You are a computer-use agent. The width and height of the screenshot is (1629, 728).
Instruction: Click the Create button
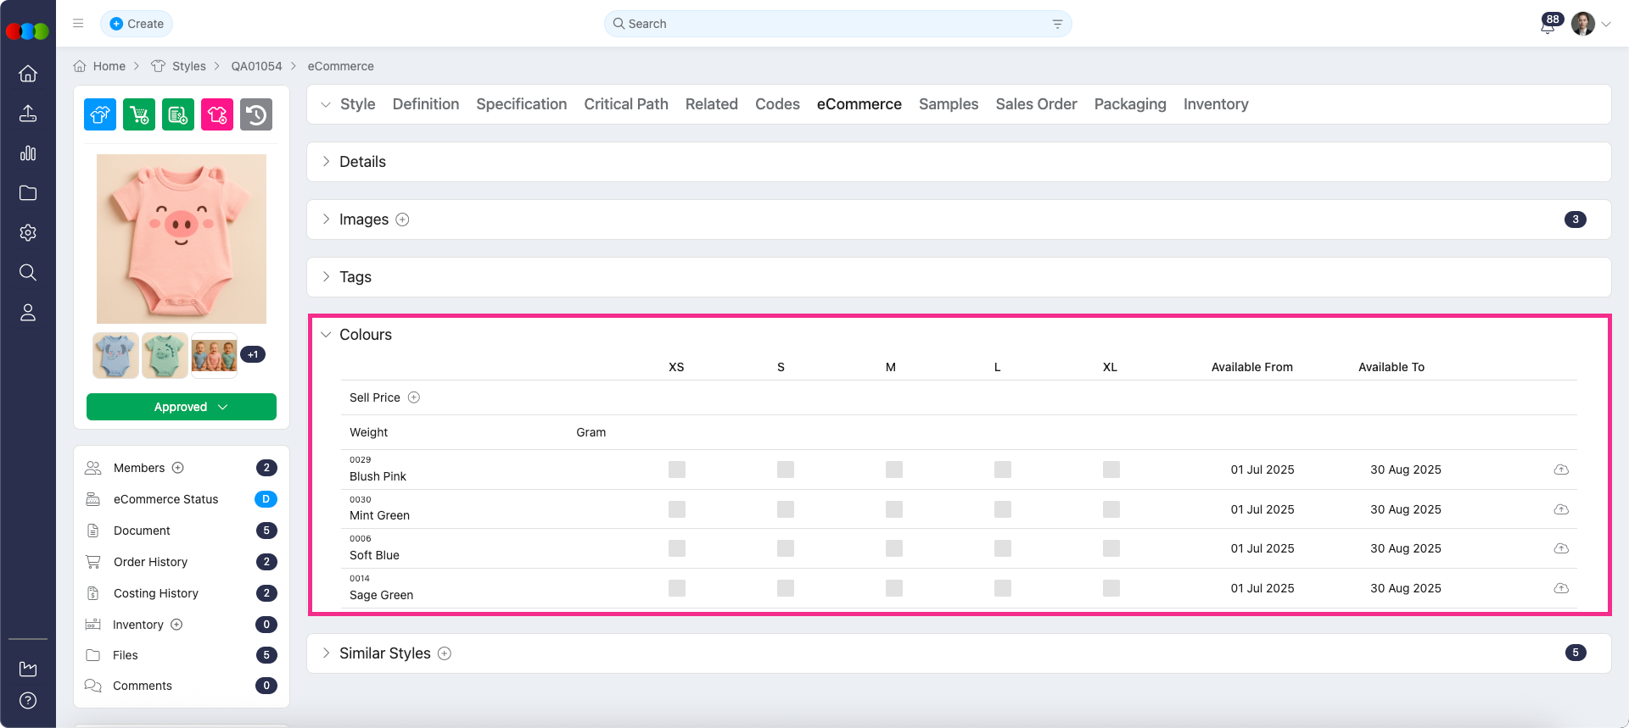(x=137, y=24)
